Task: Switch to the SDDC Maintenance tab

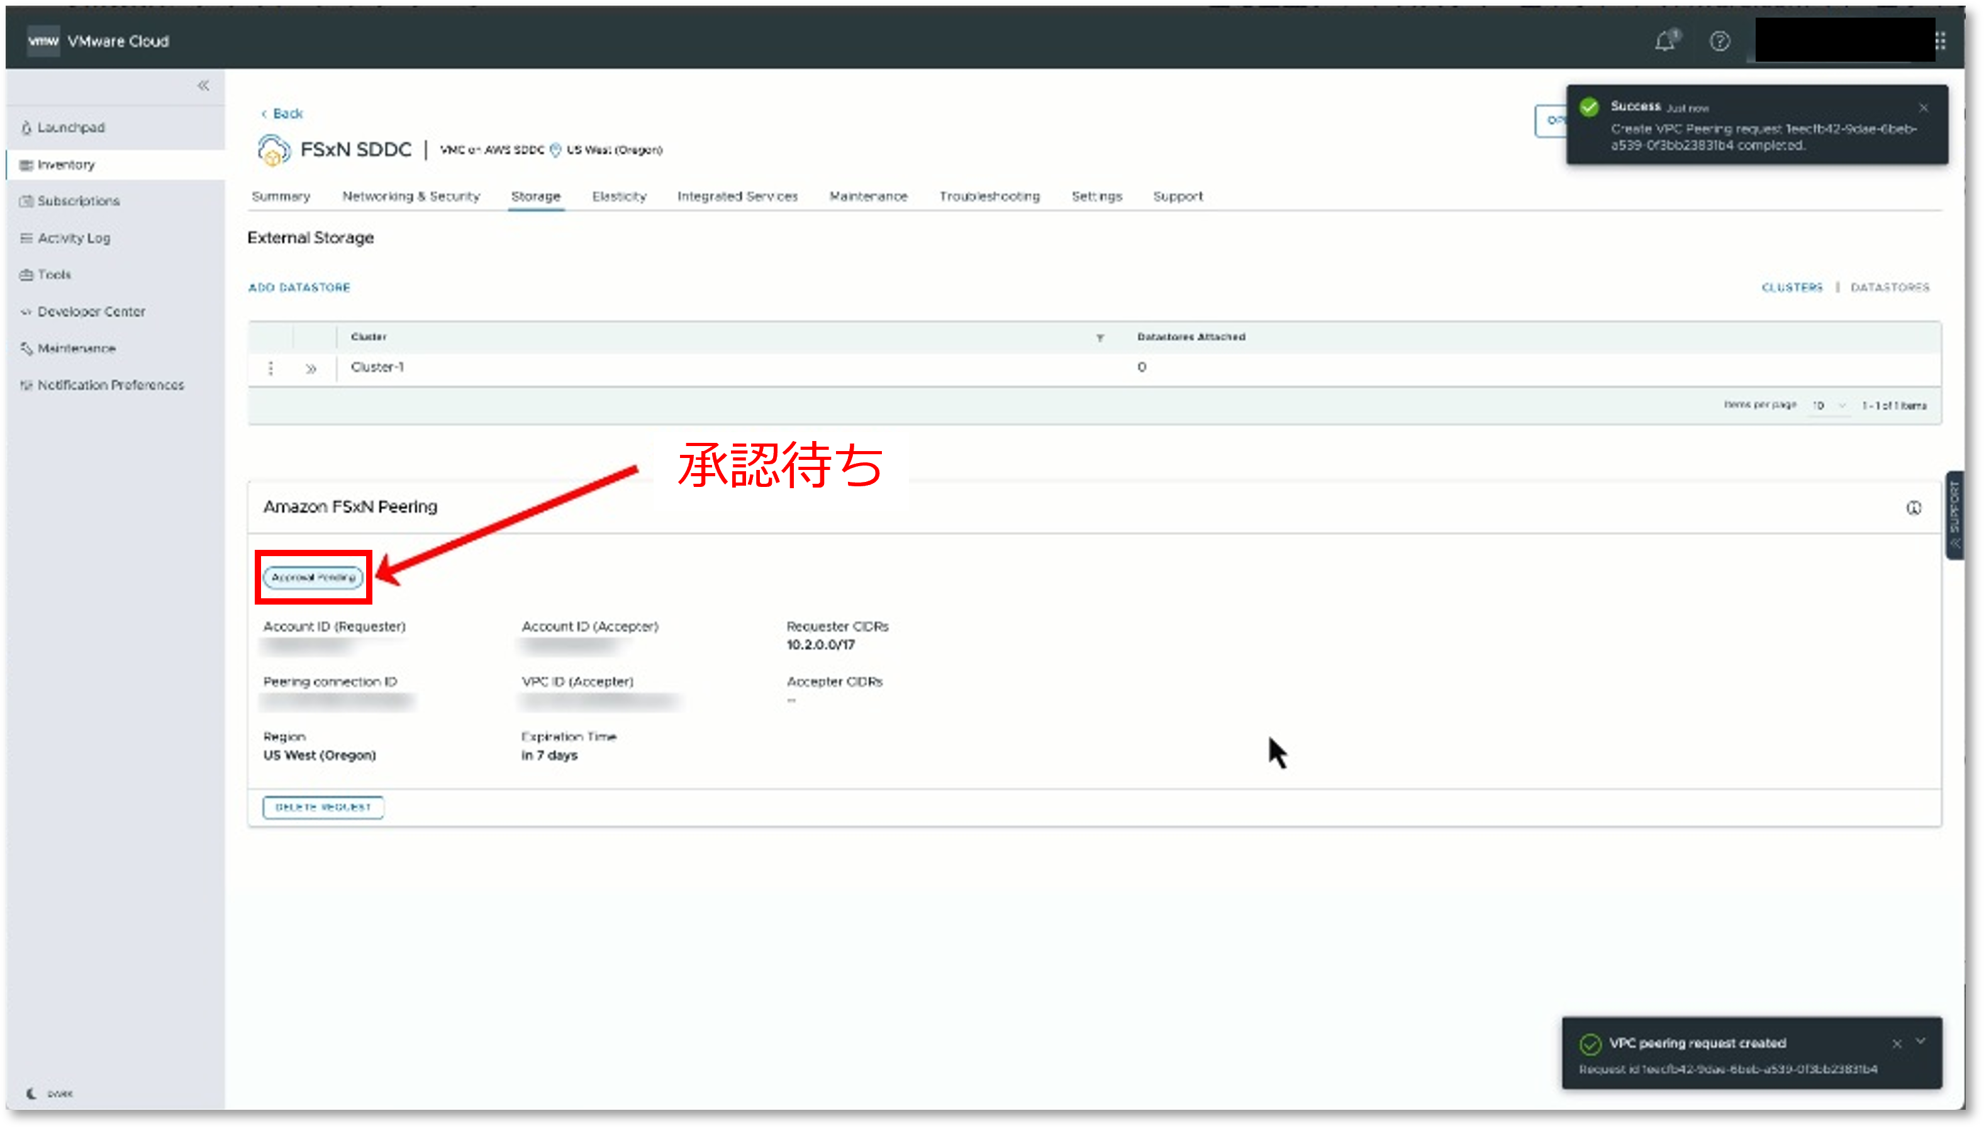Action: (868, 196)
